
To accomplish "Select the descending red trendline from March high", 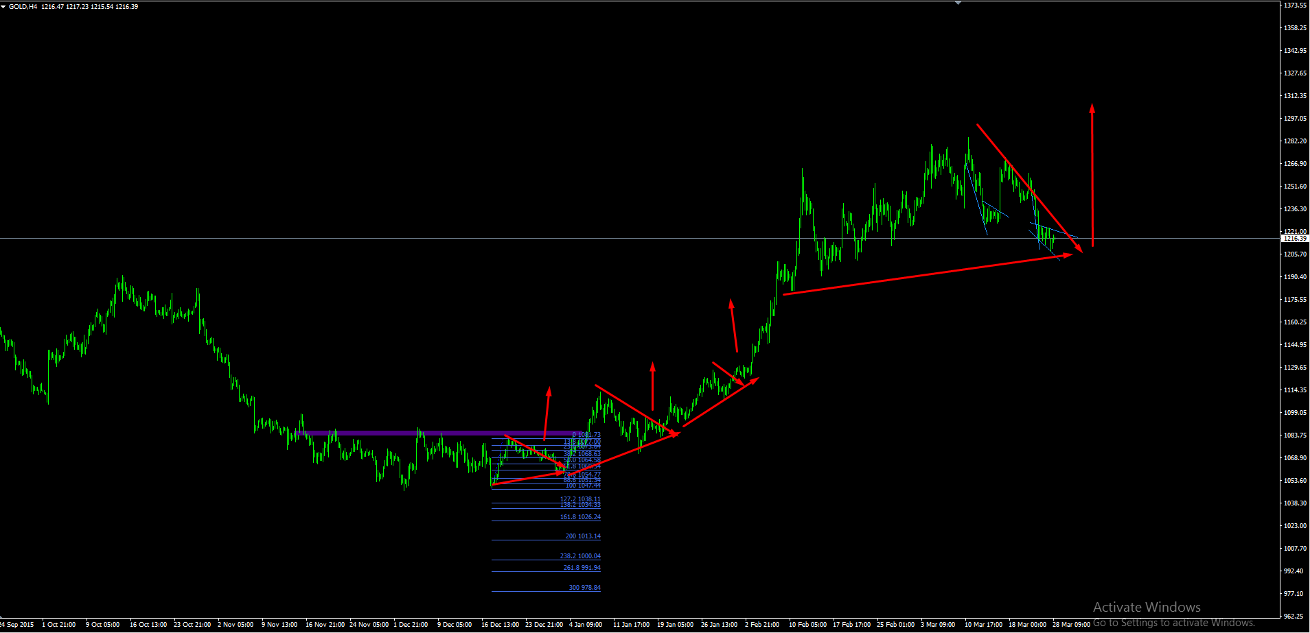I will click(x=1029, y=188).
